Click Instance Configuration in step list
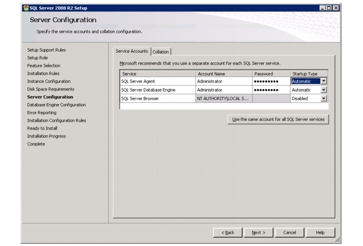Viewport: 363px width, 246px height. pos(49,81)
